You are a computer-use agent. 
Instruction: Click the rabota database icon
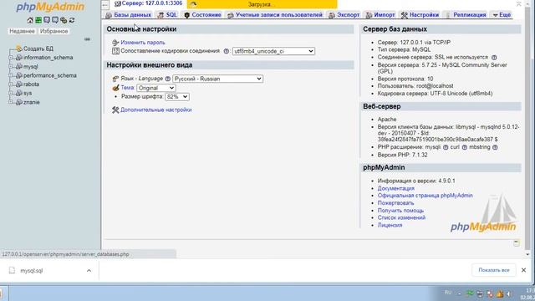(x=19, y=84)
